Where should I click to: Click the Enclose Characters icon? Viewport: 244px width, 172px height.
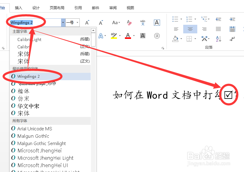157,36
